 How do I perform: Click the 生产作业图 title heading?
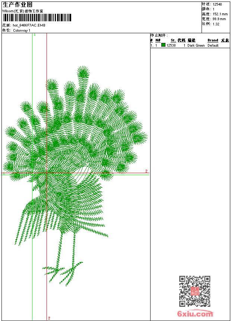(18, 4)
